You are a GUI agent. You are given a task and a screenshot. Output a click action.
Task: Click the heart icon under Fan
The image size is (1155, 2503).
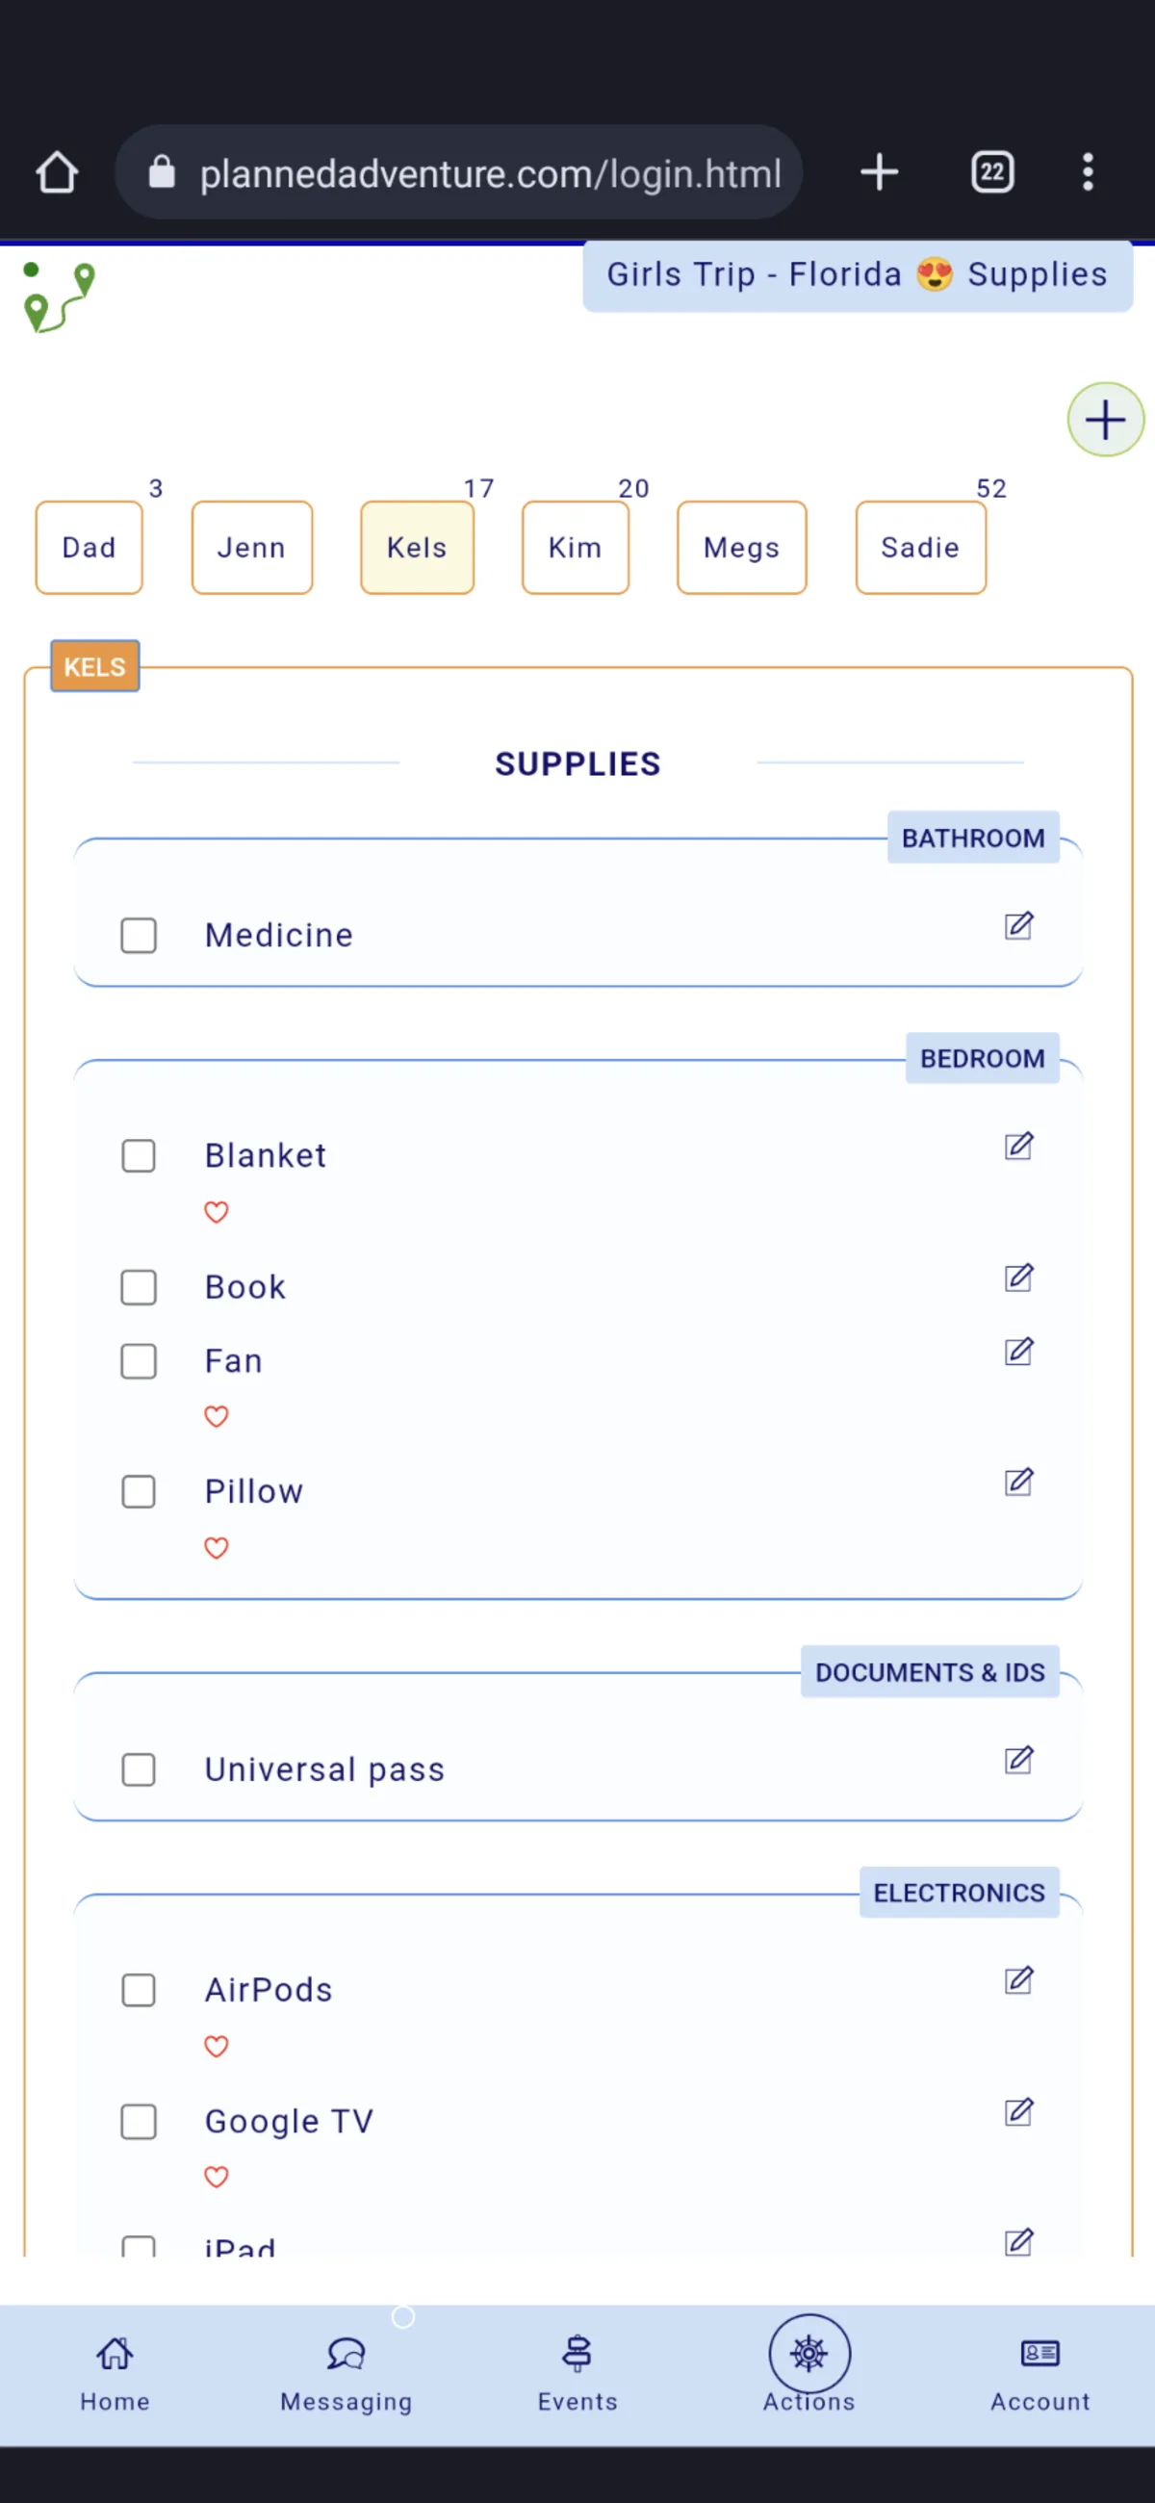point(216,1416)
